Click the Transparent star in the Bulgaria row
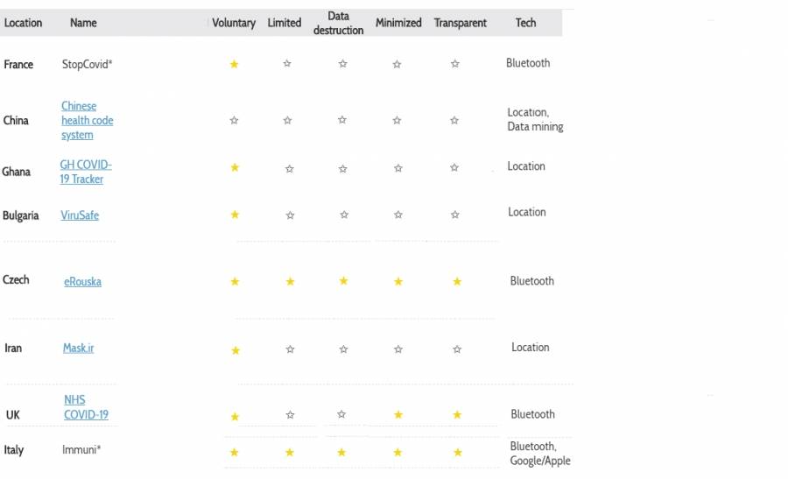788x479 pixels. (x=454, y=215)
